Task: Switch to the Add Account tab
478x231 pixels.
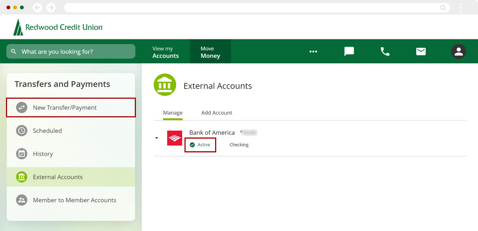Action: pos(217,113)
